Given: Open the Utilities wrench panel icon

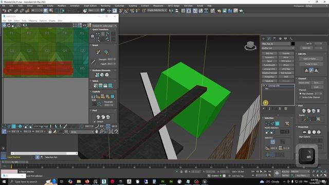Looking at the screenshot, I should pyautogui.click(x=291, y=39).
